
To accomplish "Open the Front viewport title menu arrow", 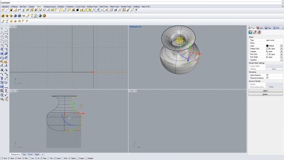I will coord(17,91).
